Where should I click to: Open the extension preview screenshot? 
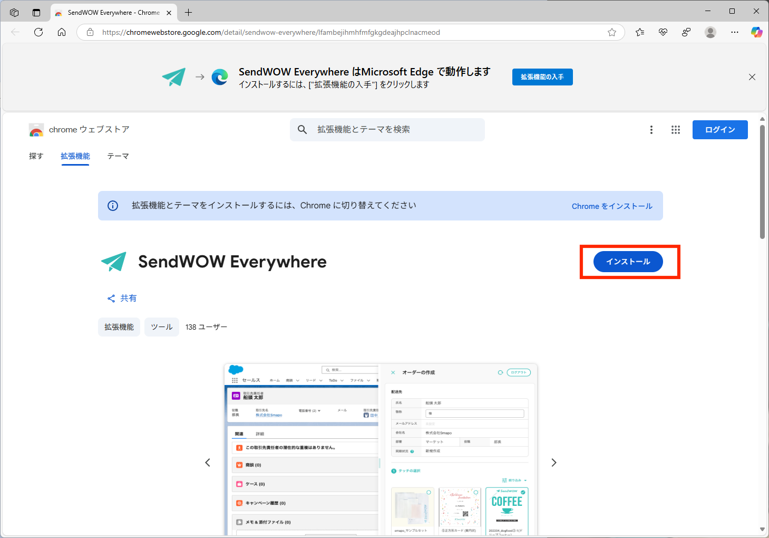coord(381,449)
